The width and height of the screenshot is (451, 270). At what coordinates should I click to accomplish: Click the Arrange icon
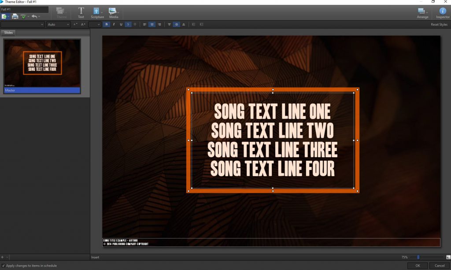tap(421, 11)
